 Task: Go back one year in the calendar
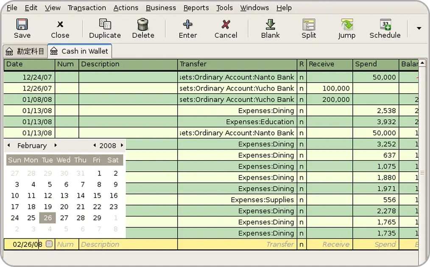[x=96, y=145]
